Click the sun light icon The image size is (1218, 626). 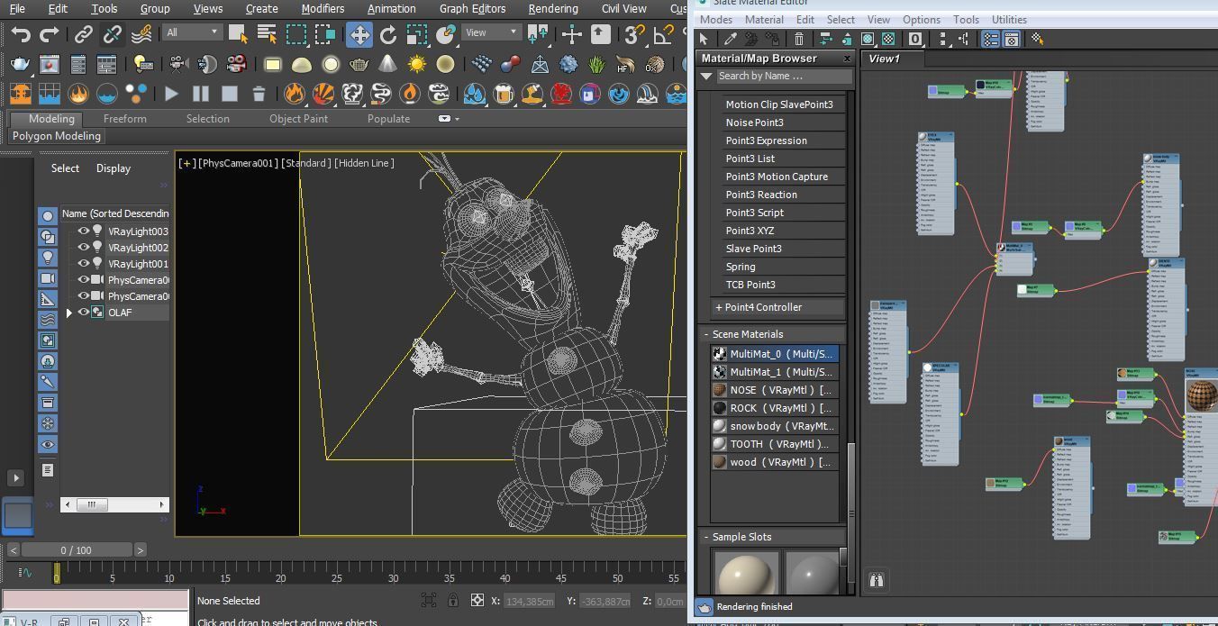416,64
